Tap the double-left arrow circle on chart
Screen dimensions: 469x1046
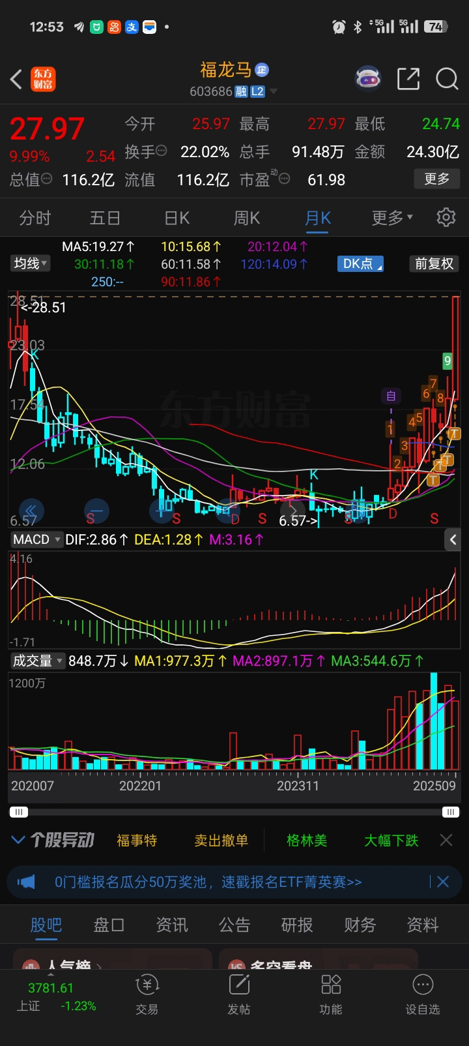coord(31,511)
